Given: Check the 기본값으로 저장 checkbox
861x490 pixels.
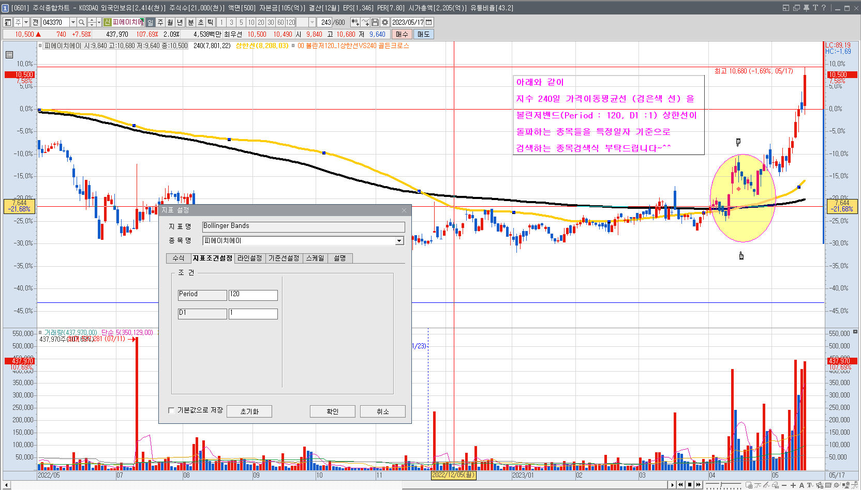Looking at the screenshot, I should [171, 410].
